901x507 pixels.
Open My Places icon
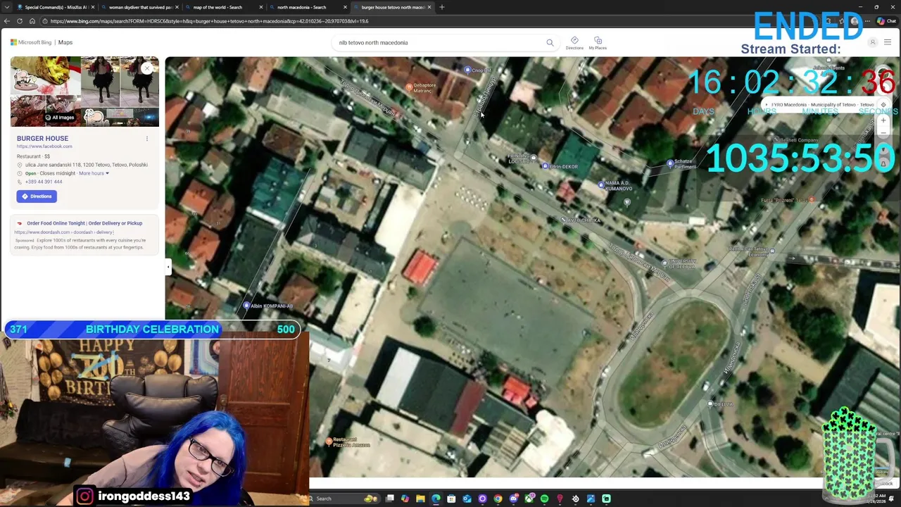(x=598, y=43)
